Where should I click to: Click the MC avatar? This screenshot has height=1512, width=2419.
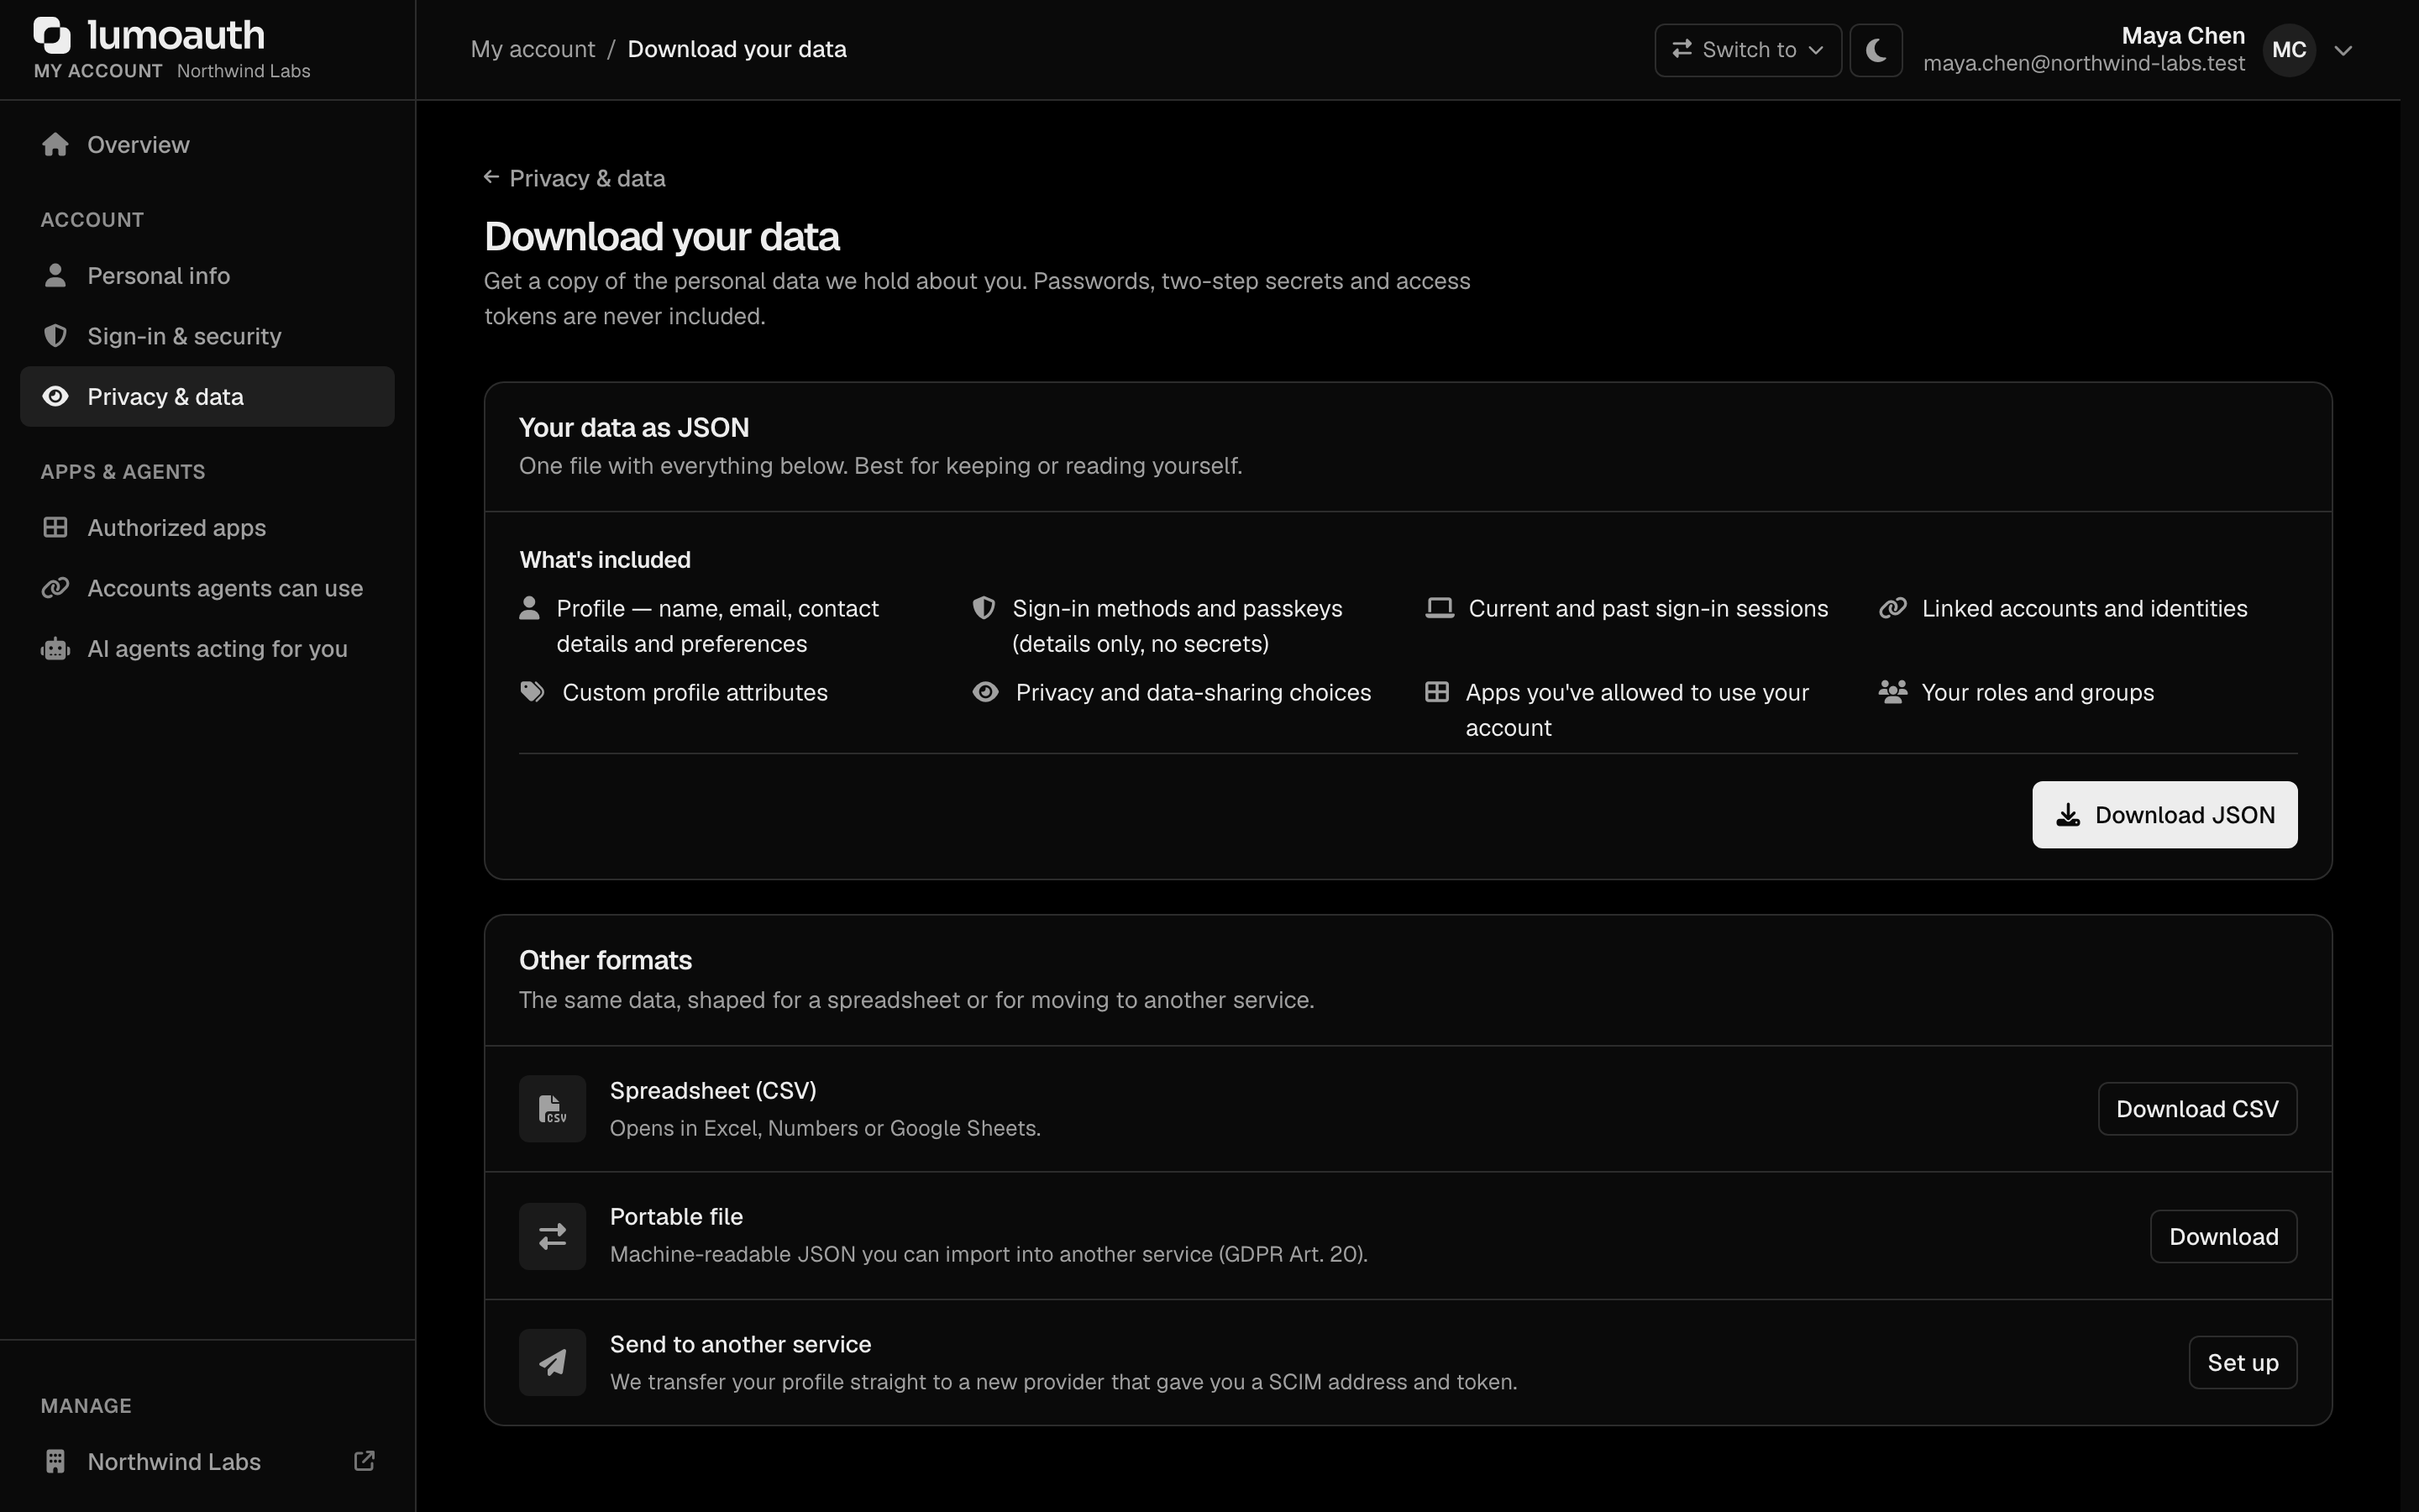[2289, 50]
